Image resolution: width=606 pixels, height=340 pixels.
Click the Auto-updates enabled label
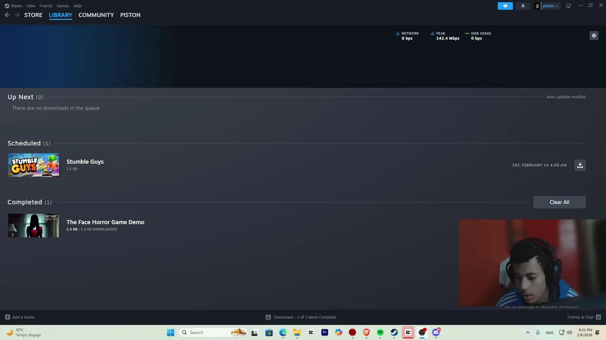(566, 97)
